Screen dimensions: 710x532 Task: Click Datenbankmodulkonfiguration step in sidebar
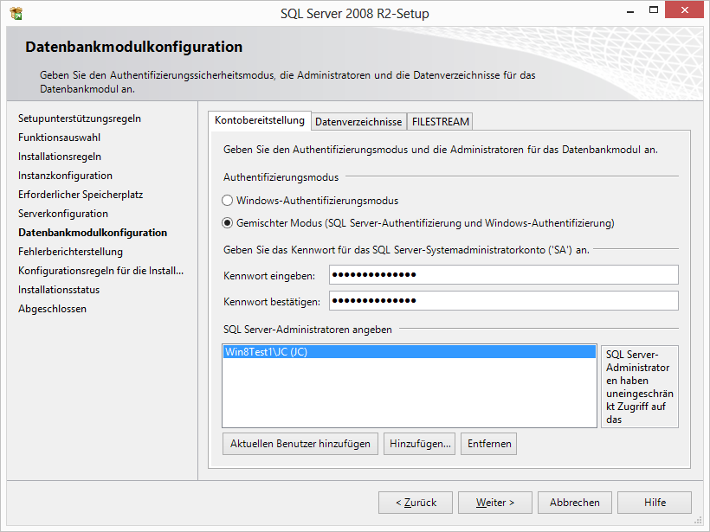(93, 233)
